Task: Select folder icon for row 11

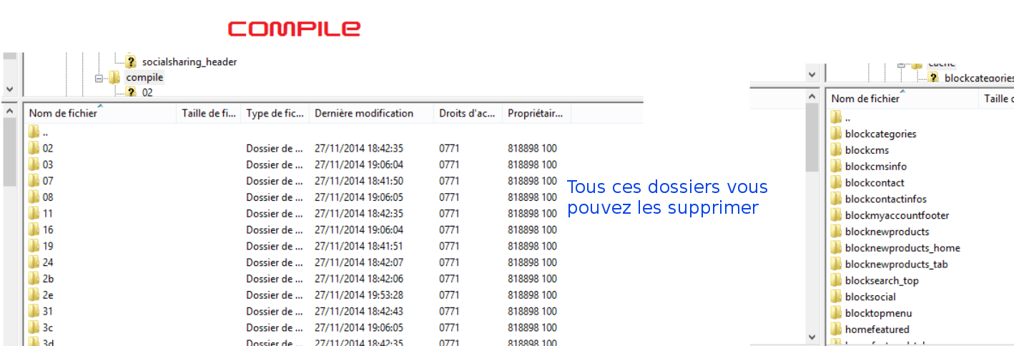Action: [x=34, y=213]
